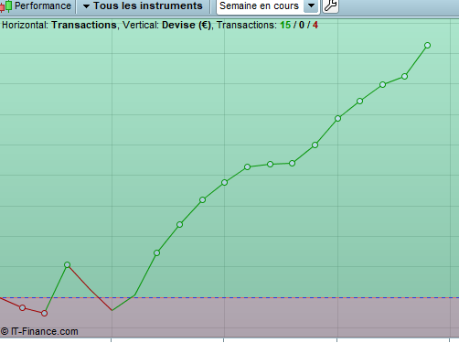This screenshot has width=459, height=343.
Task: Click the Horizontal: Transactions axis label
Action: pyautogui.click(x=59, y=25)
